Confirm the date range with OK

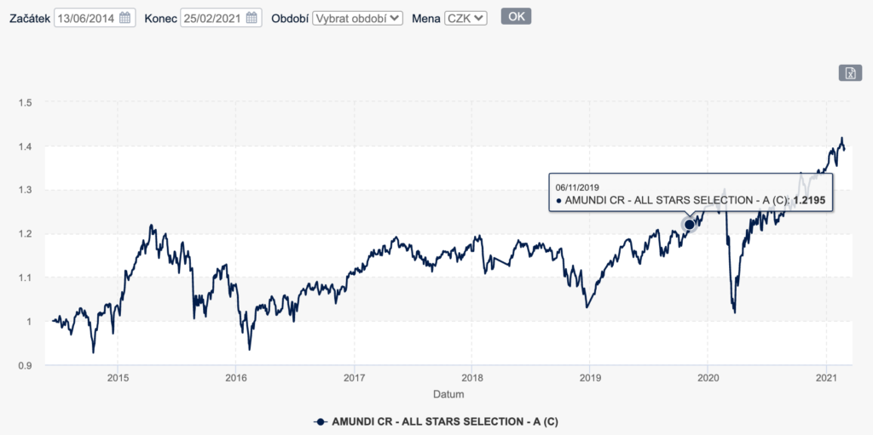[516, 16]
